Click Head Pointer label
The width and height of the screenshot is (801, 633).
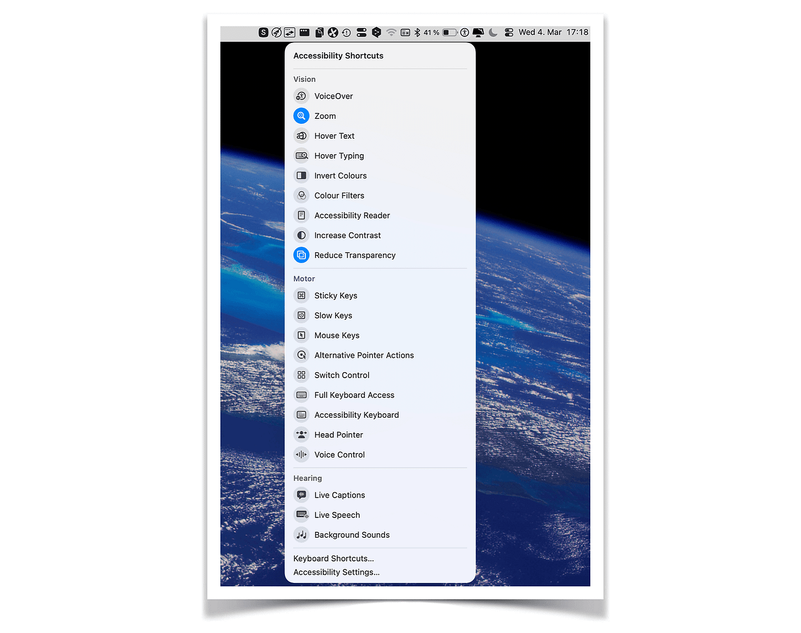(x=338, y=435)
